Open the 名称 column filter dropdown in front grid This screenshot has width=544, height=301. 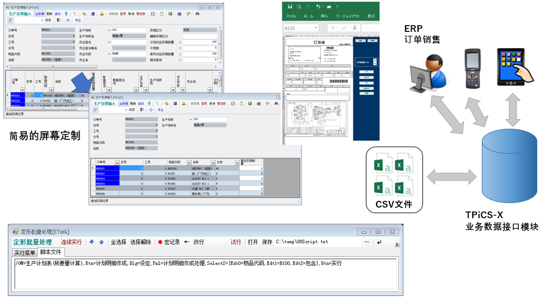coord(213,162)
